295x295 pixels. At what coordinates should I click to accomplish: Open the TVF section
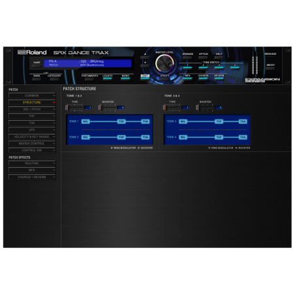click(x=32, y=116)
